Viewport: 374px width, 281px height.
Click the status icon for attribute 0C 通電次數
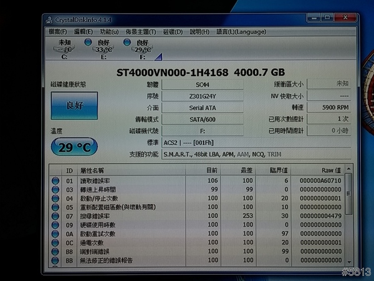click(x=55, y=243)
